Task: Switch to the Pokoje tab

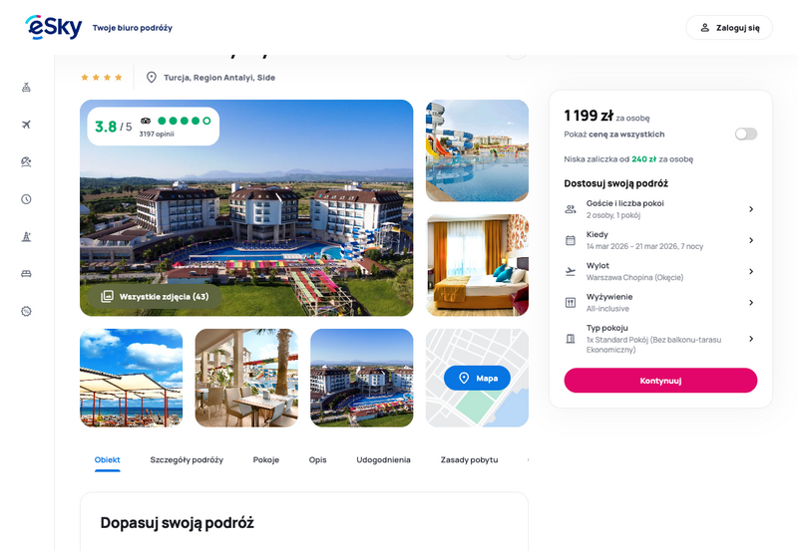Action: coord(266,460)
